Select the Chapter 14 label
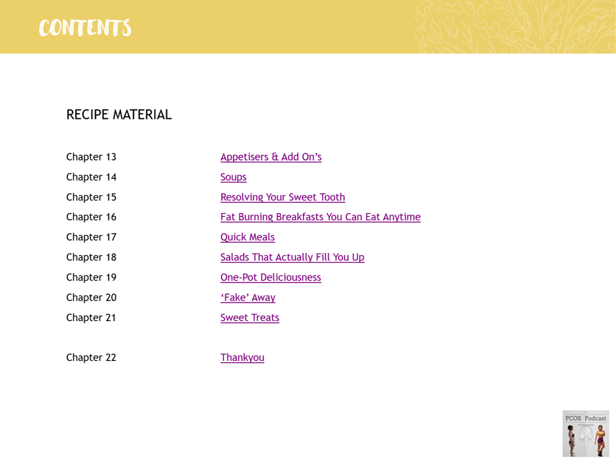Image resolution: width=616 pixels, height=463 pixels. click(91, 177)
